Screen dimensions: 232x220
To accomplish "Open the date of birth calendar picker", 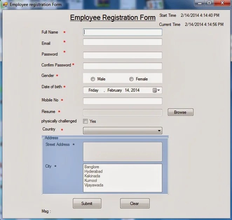I will pyautogui.click(x=156, y=90).
